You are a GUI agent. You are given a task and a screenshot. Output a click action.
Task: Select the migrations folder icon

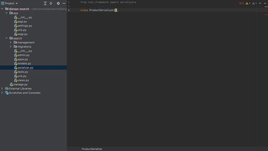(15, 47)
